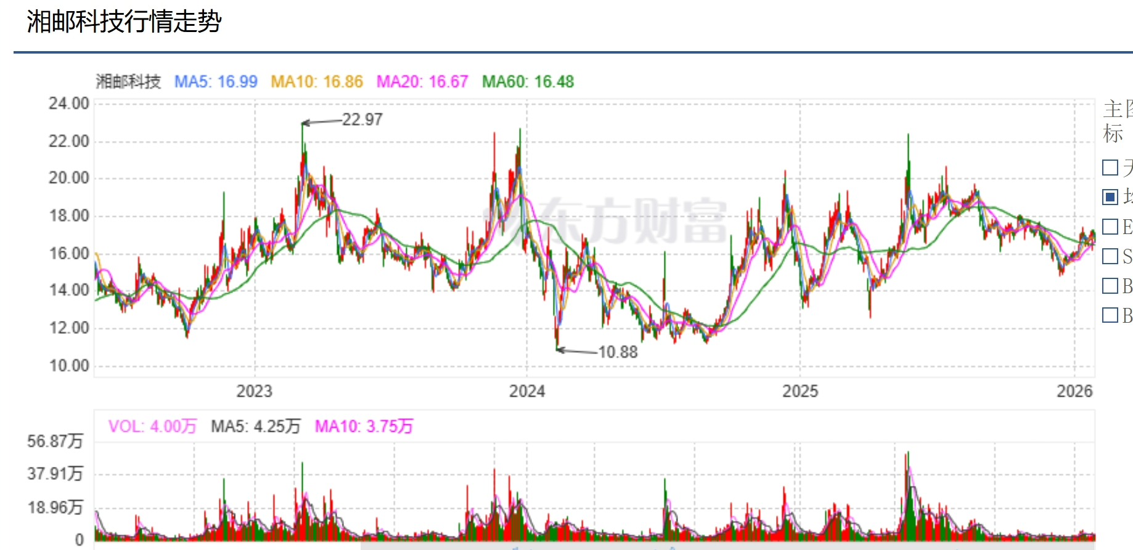Select the orange MA10: 16.86 legend value

click(x=317, y=81)
